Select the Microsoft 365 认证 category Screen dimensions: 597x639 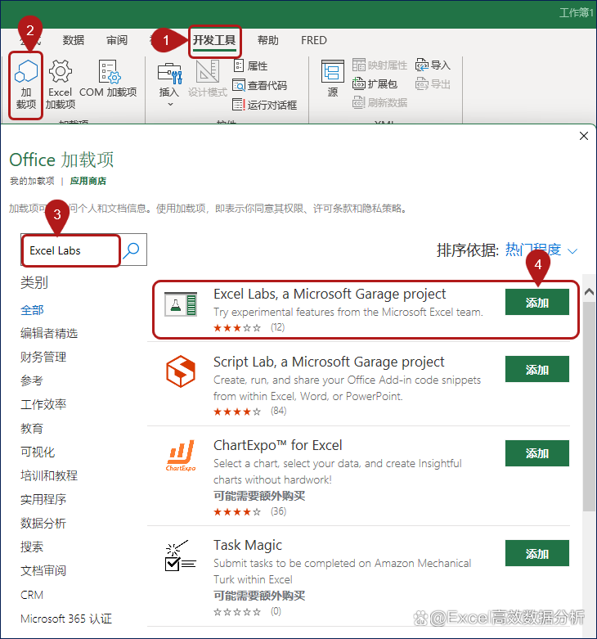[66, 619]
